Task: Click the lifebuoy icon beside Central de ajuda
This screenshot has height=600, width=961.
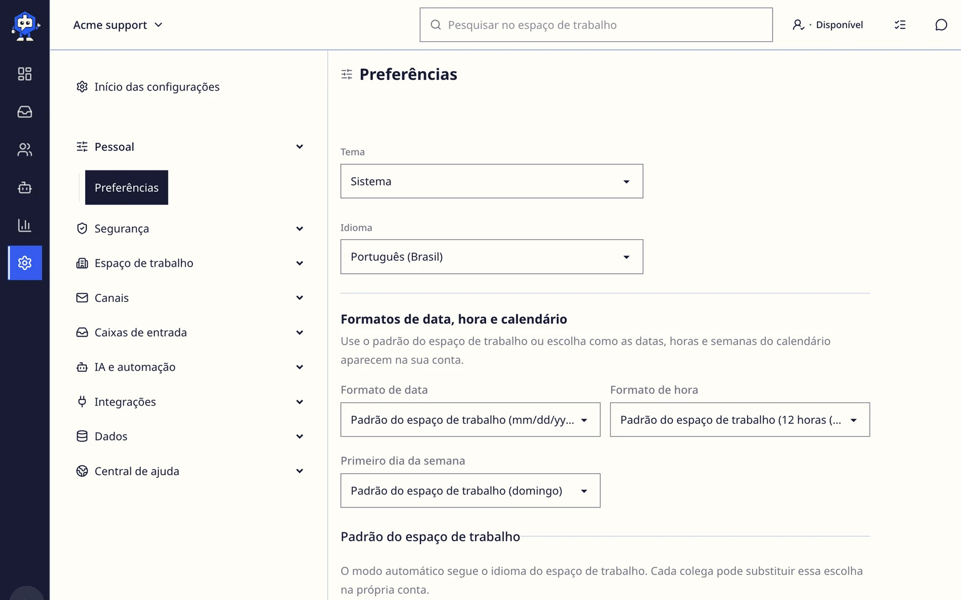Action: (82, 471)
